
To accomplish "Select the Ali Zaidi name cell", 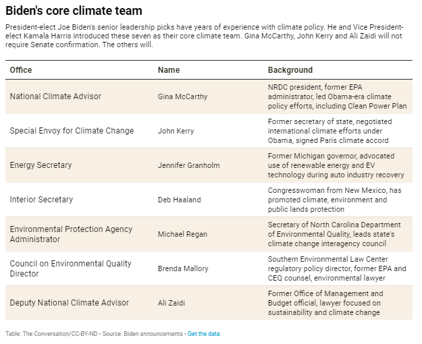I will coord(172,303).
